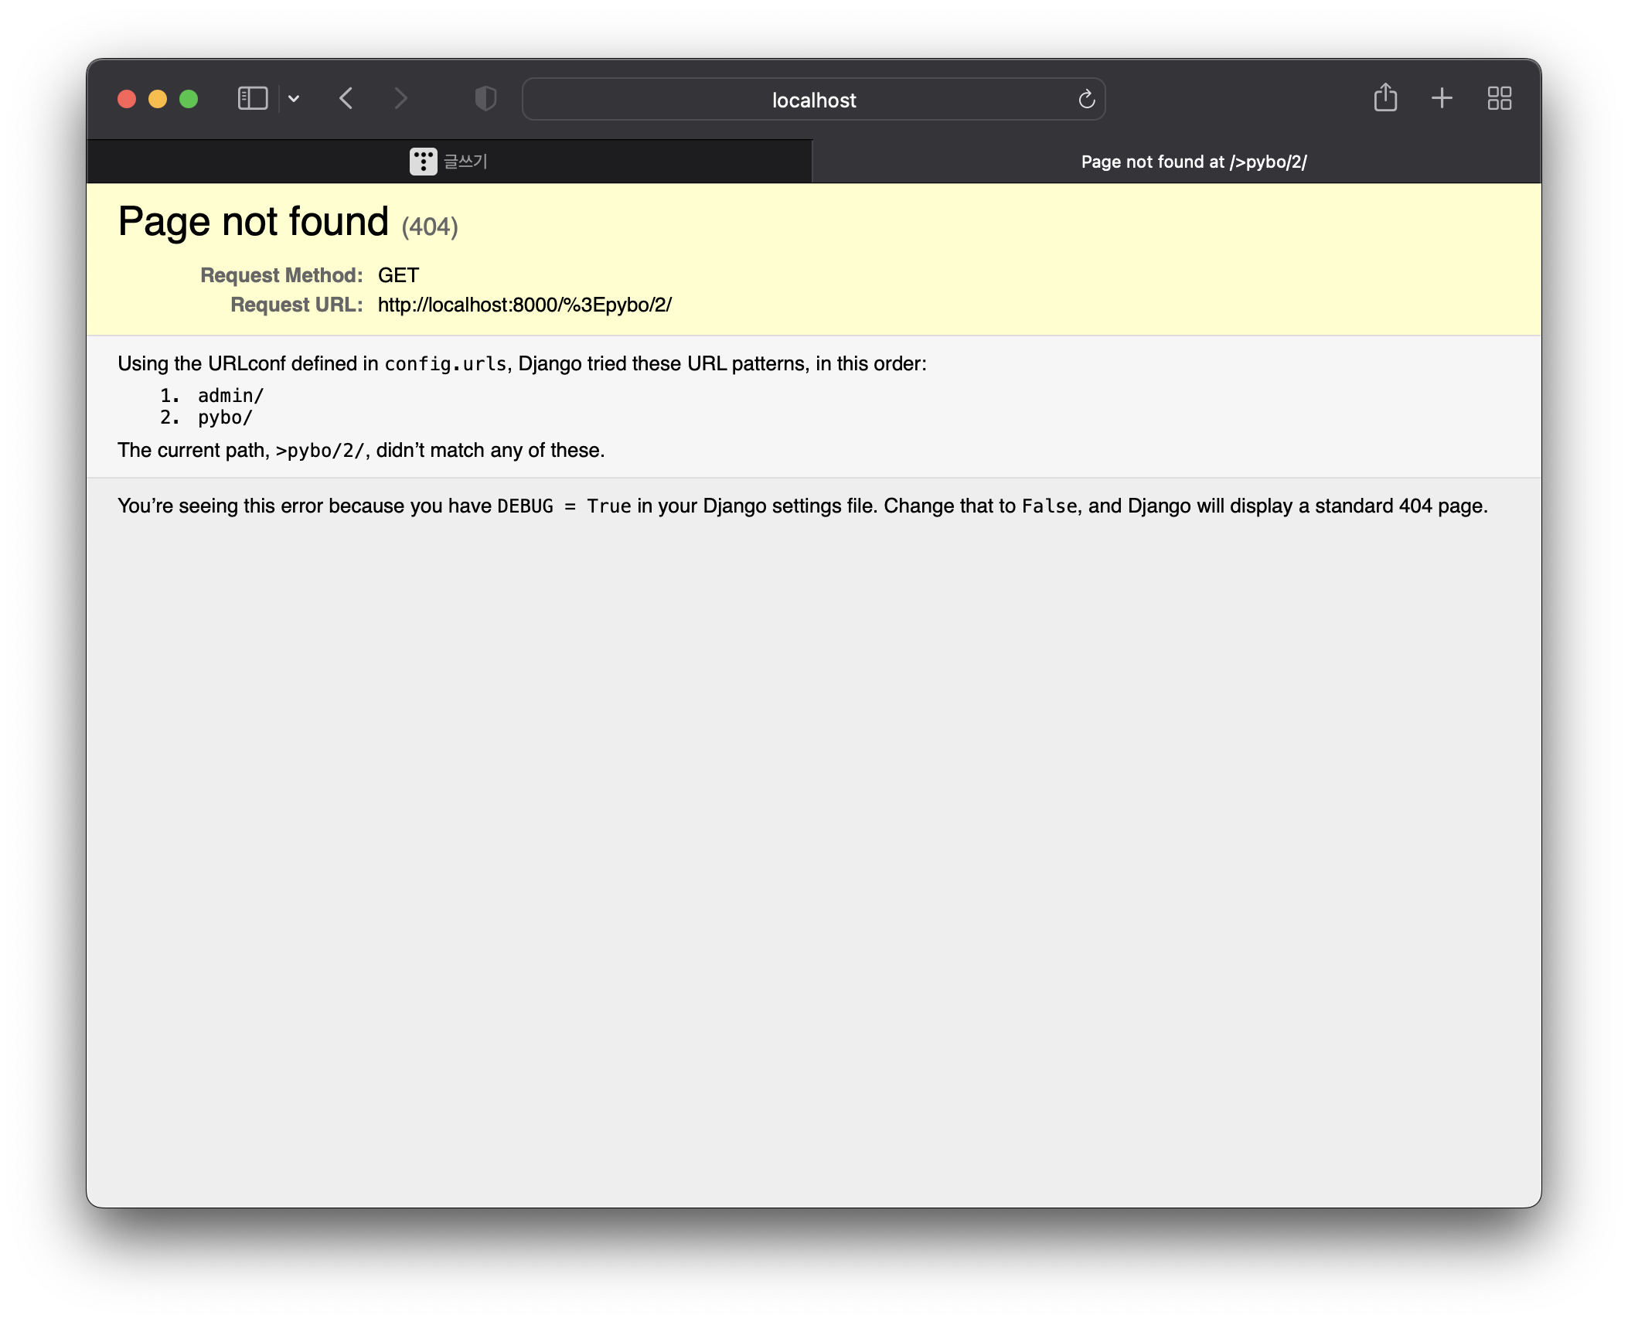This screenshot has height=1322, width=1628.
Task: Select the Page not found tab
Action: 1193,162
